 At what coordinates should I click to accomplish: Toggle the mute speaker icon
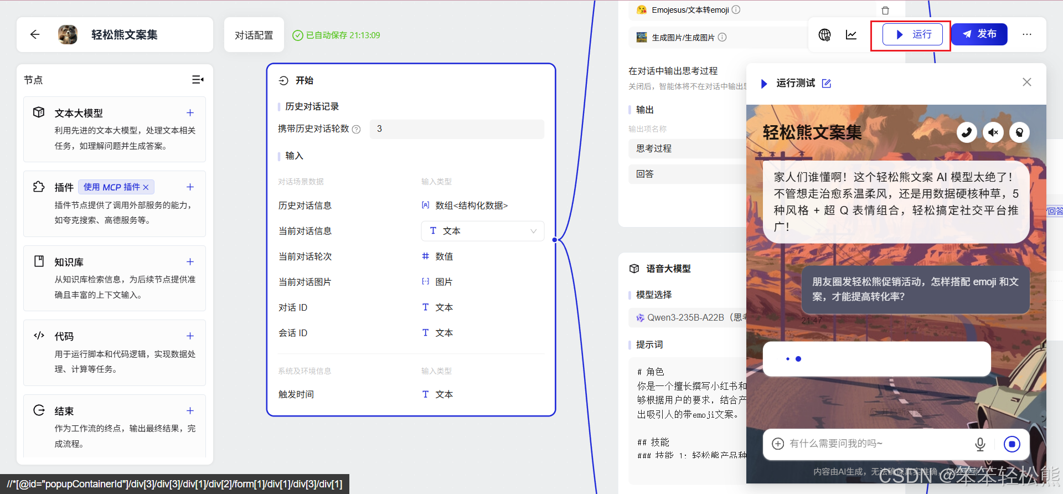[993, 132]
